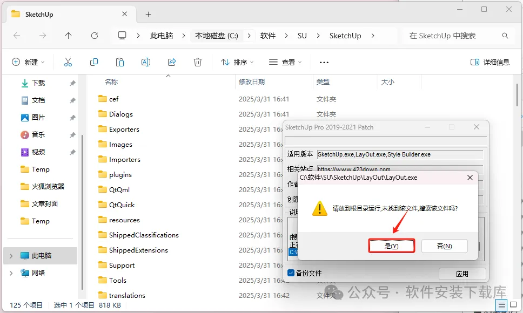Image resolution: width=523 pixels, height=313 pixels.
Task: Open Pictures (图片) in sidebar
Action: pyautogui.click(x=38, y=118)
